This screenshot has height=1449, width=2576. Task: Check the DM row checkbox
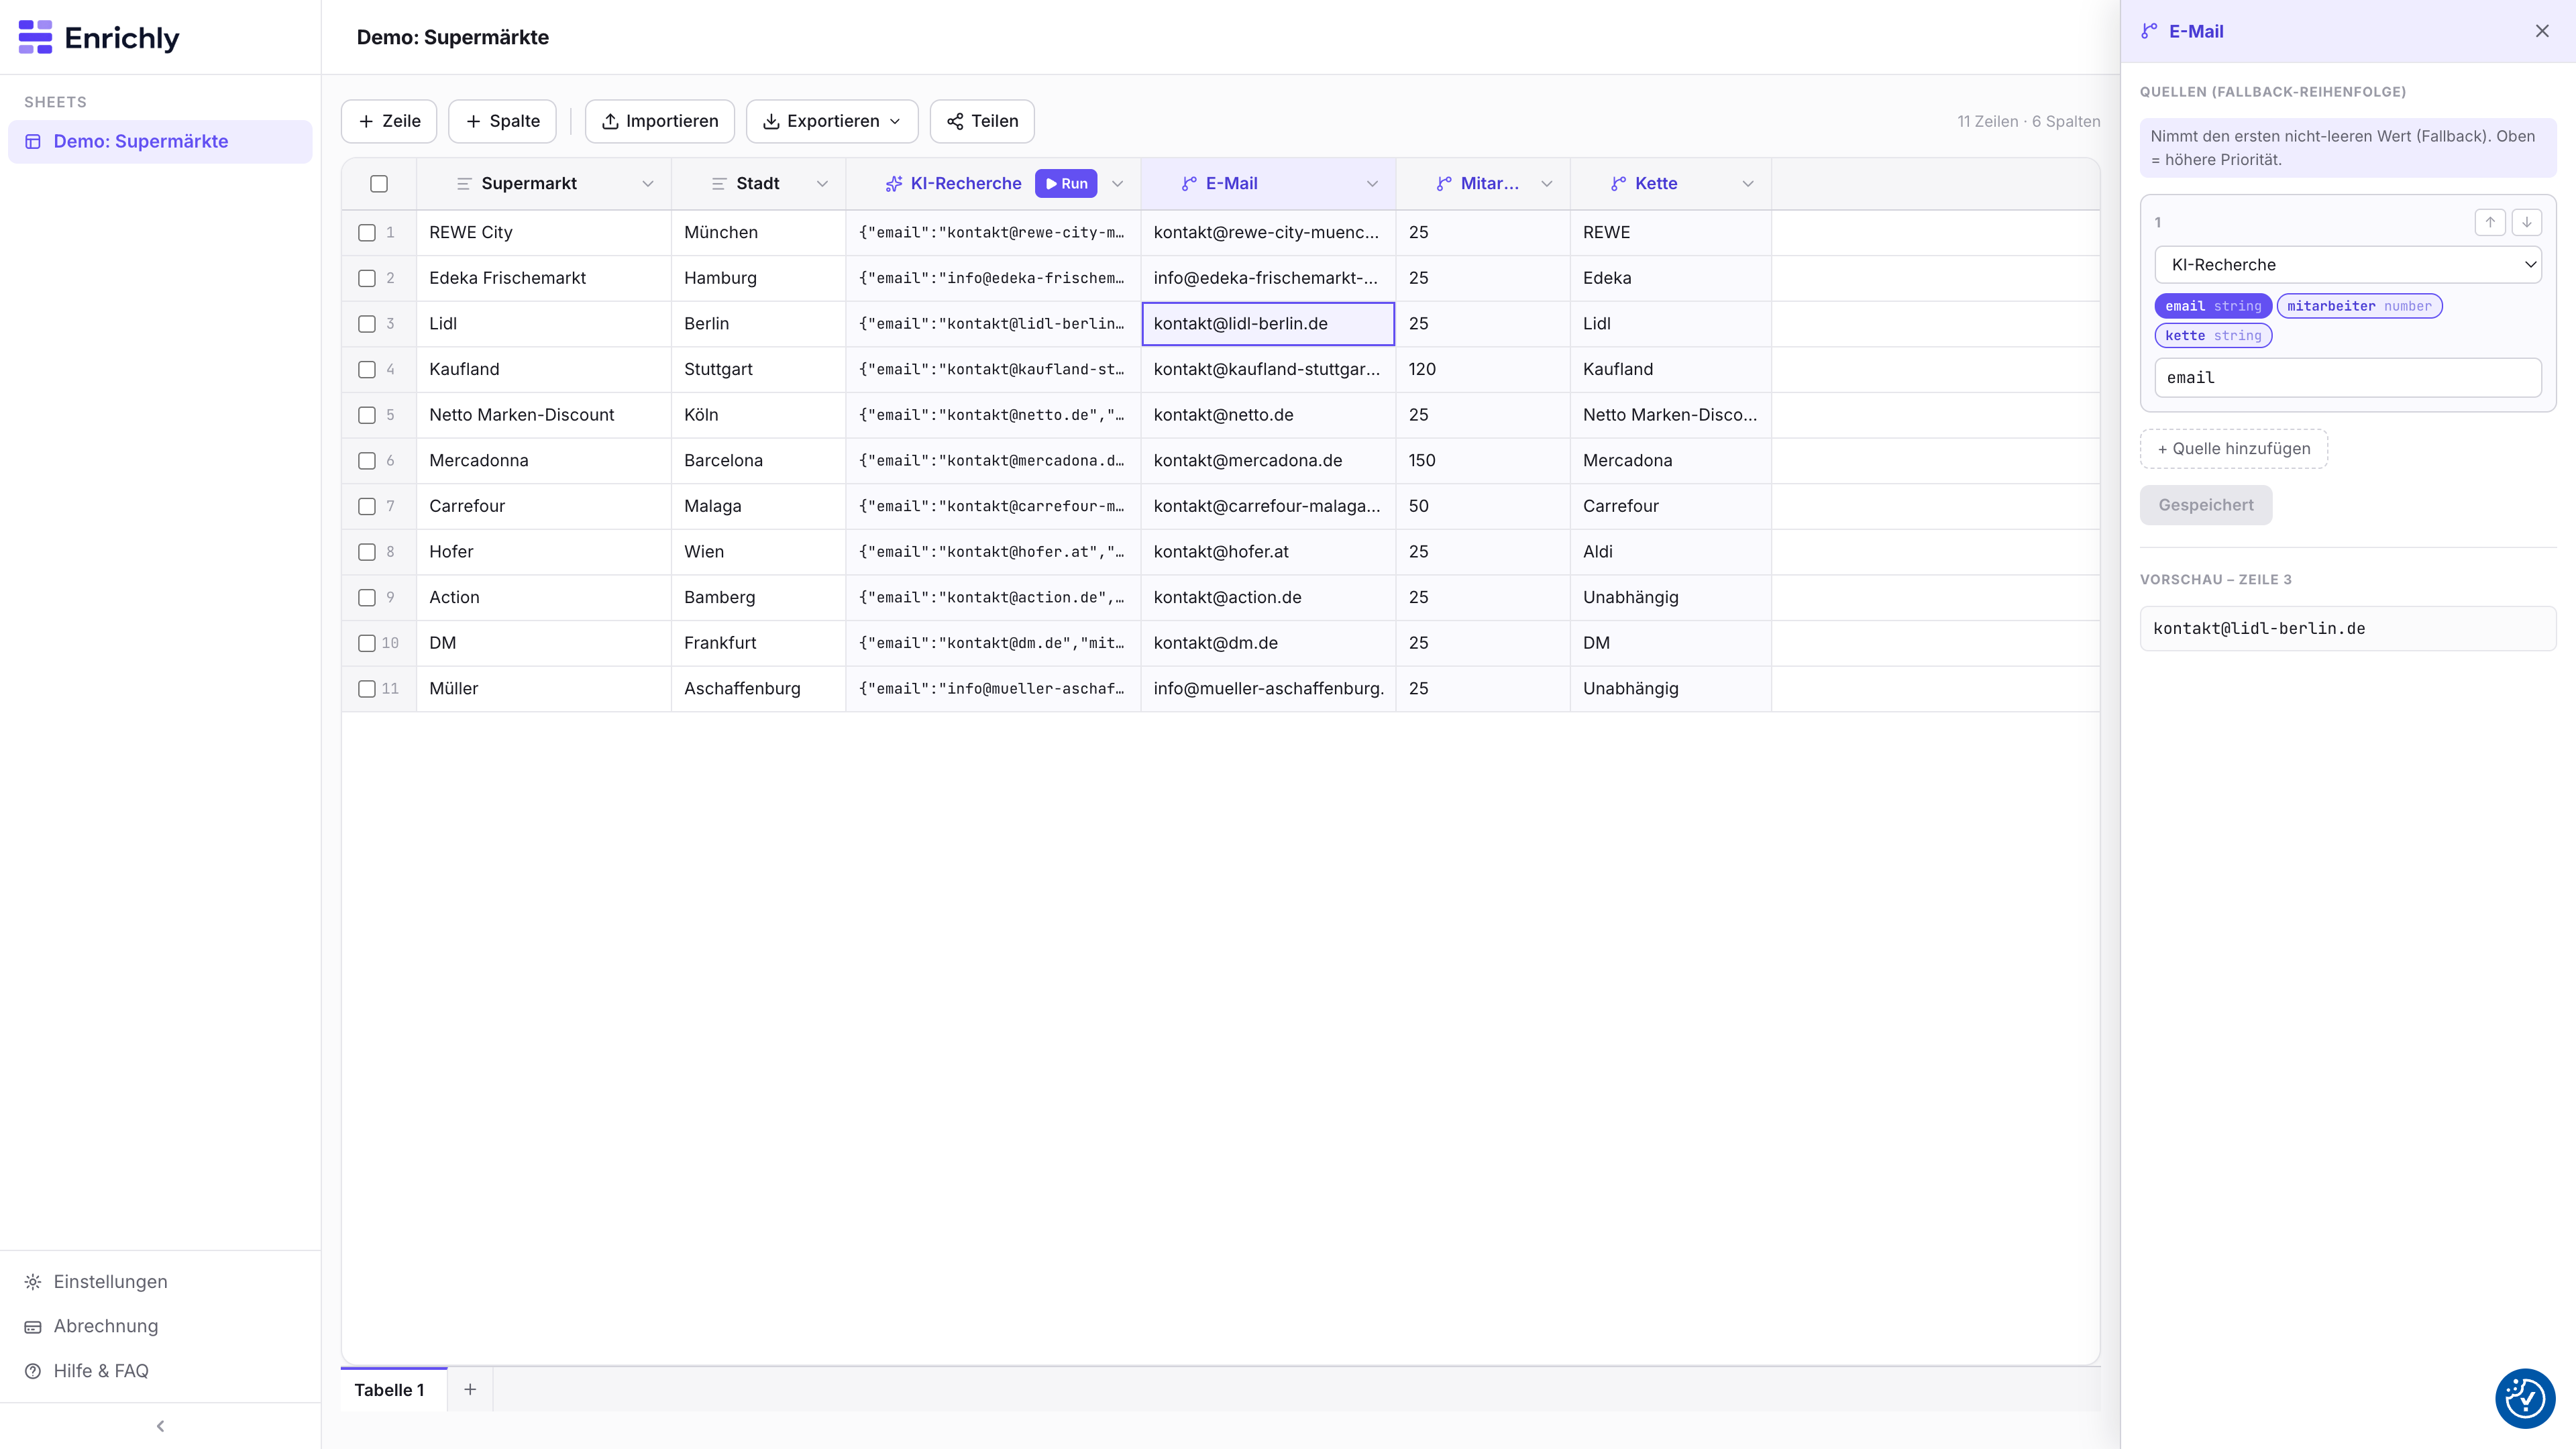(x=367, y=643)
